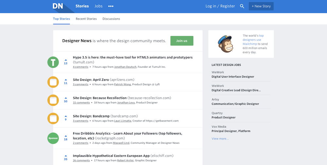Switch to the Discussions tab
This screenshot has height=165, width=327.
click(x=111, y=19)
